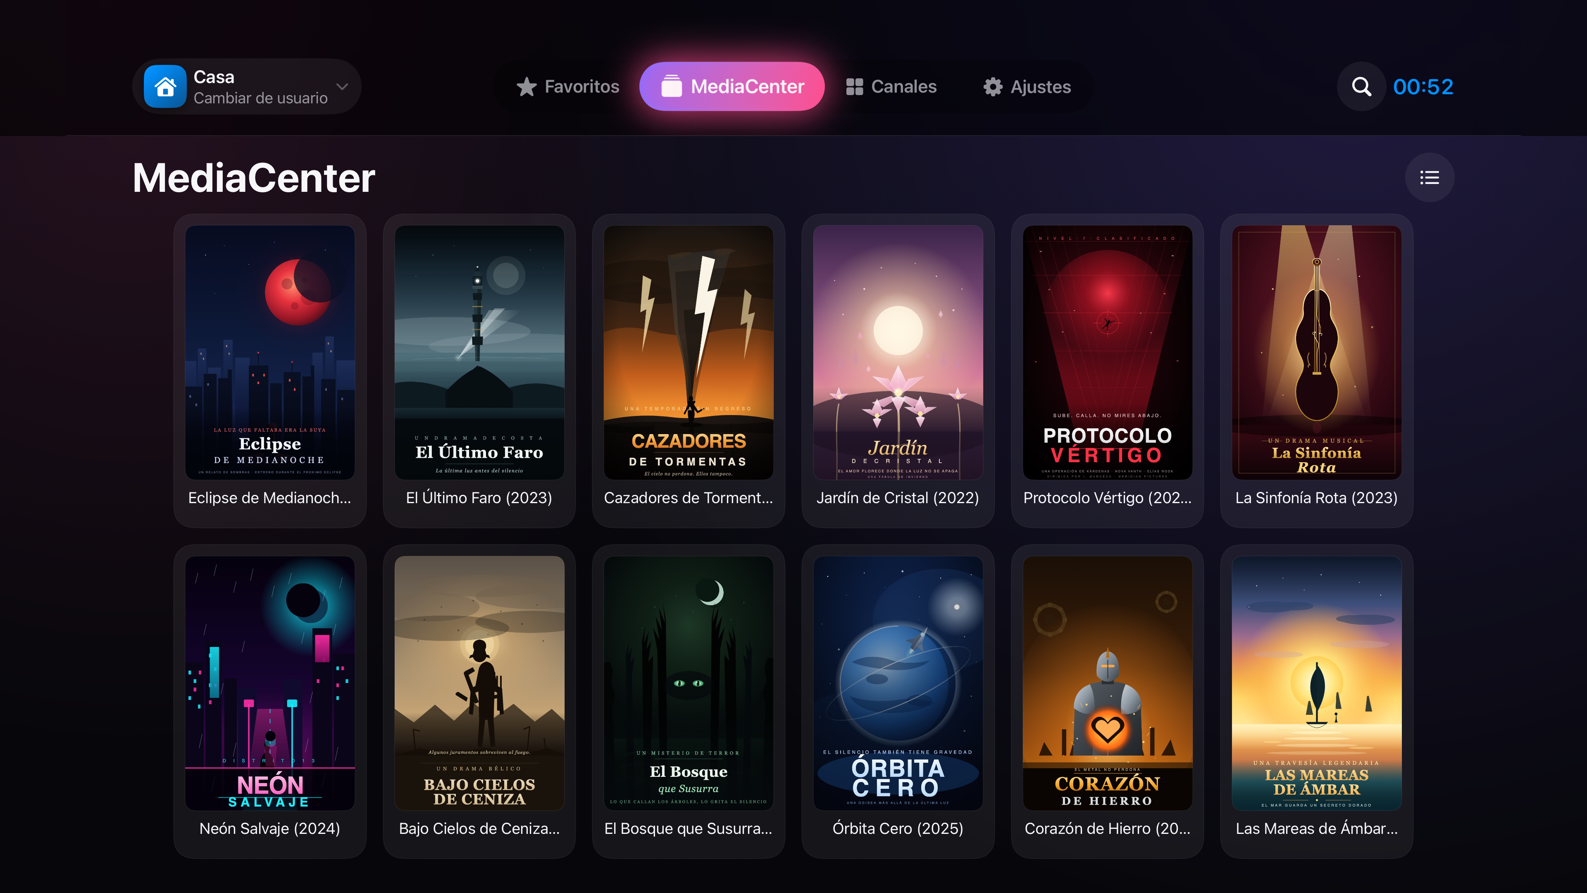Open the Órbita Cero poster
Image resolution: width=1587 pixels, height=893 pixels.
click(898, 683)
